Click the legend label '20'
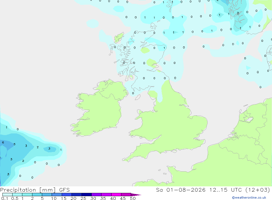 73,198
